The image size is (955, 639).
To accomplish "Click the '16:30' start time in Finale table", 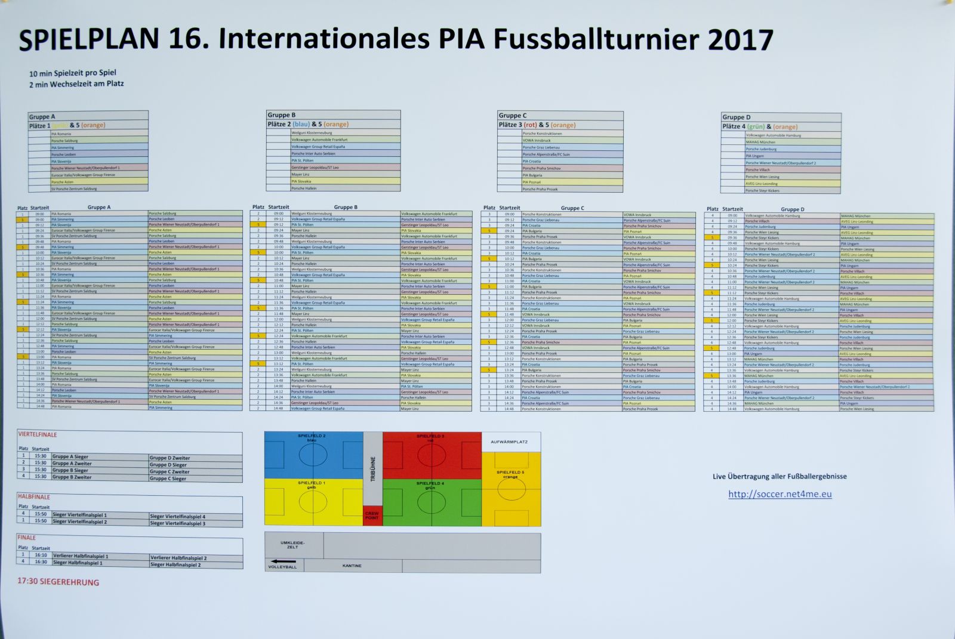I will [41, 561].
